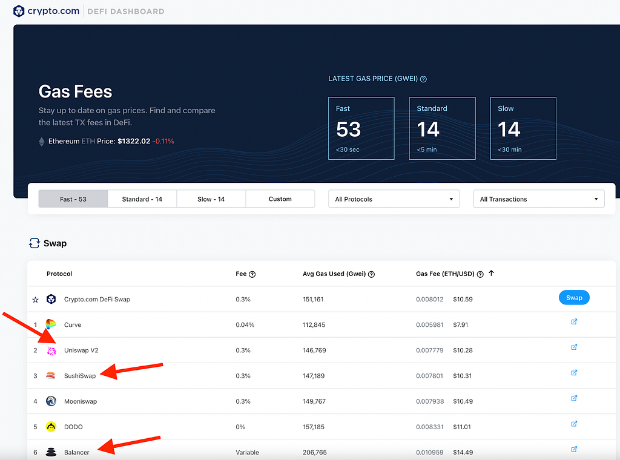Click the Uniswap V2 protocol name
Screen dimensions: 620x460
click(81, 350)
